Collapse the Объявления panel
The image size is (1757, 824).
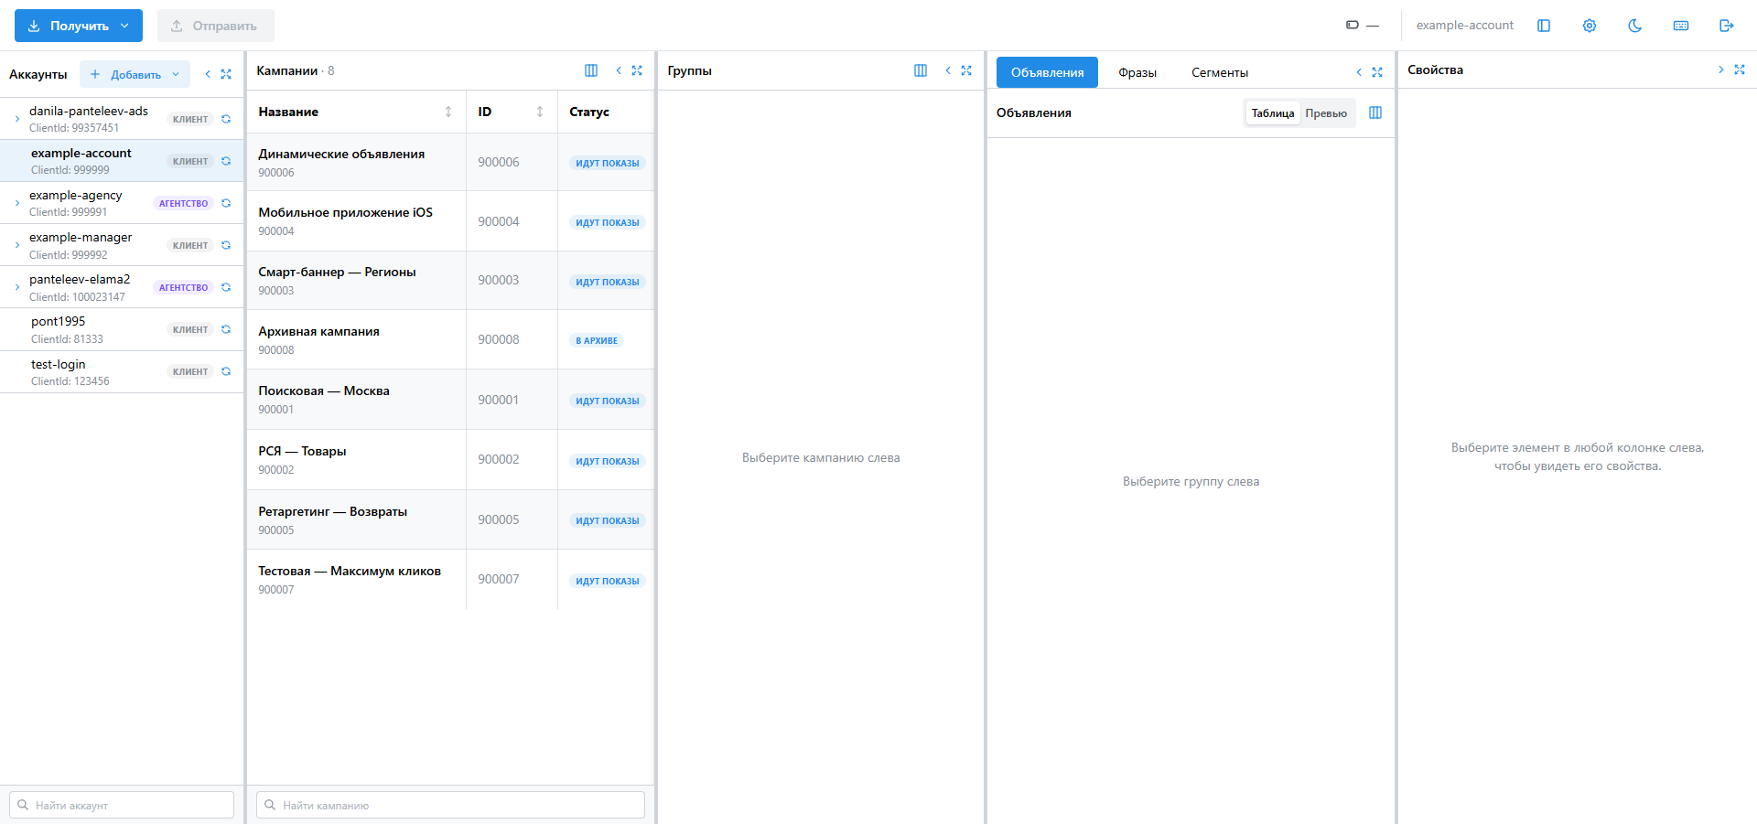pos(1359,72)
